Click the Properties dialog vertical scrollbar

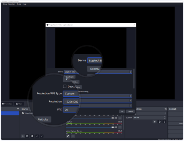pyautogui.click(x=134, y=79)
